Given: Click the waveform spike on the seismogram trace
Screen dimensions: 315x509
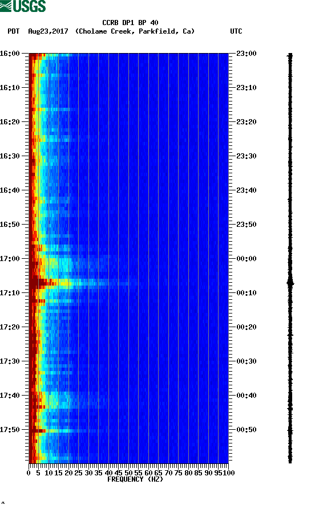Looking at the screenshot, I should pos(290,283).
